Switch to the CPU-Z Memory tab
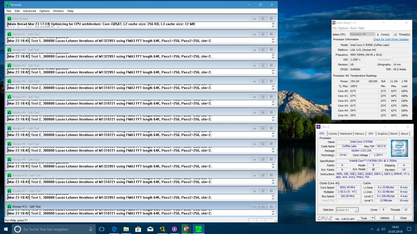 tap(359, 134)
